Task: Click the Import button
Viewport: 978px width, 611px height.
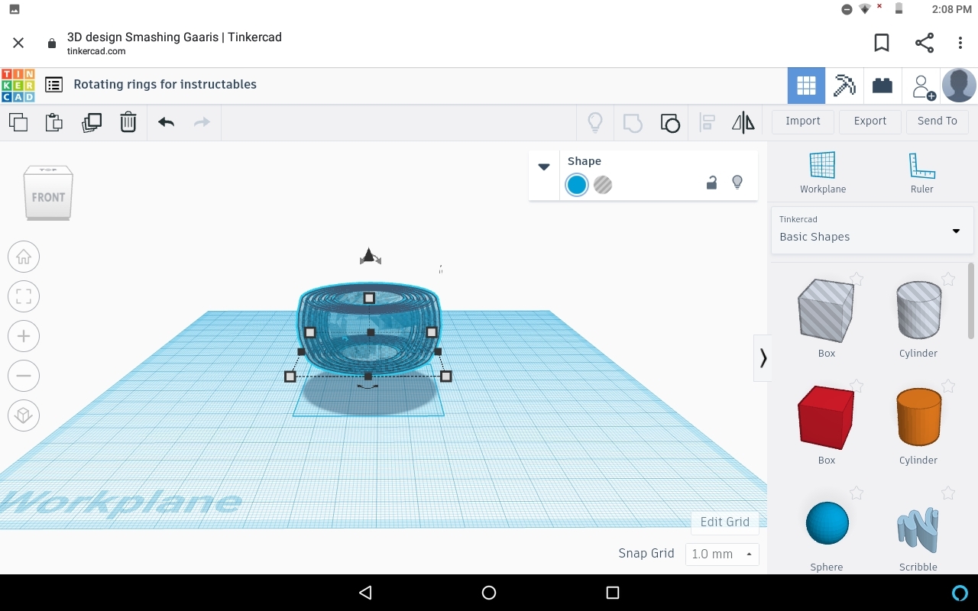Action: (802, 121)
